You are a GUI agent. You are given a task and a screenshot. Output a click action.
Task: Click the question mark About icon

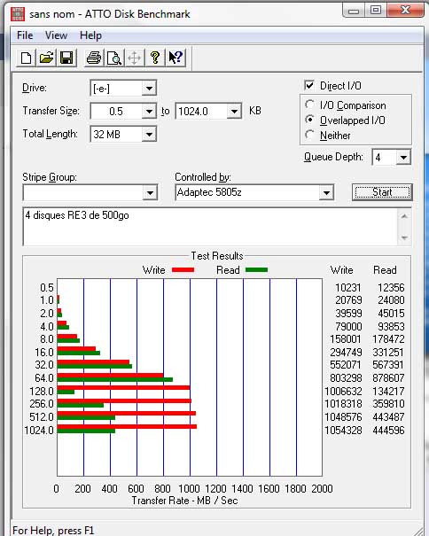click(154, 58)
